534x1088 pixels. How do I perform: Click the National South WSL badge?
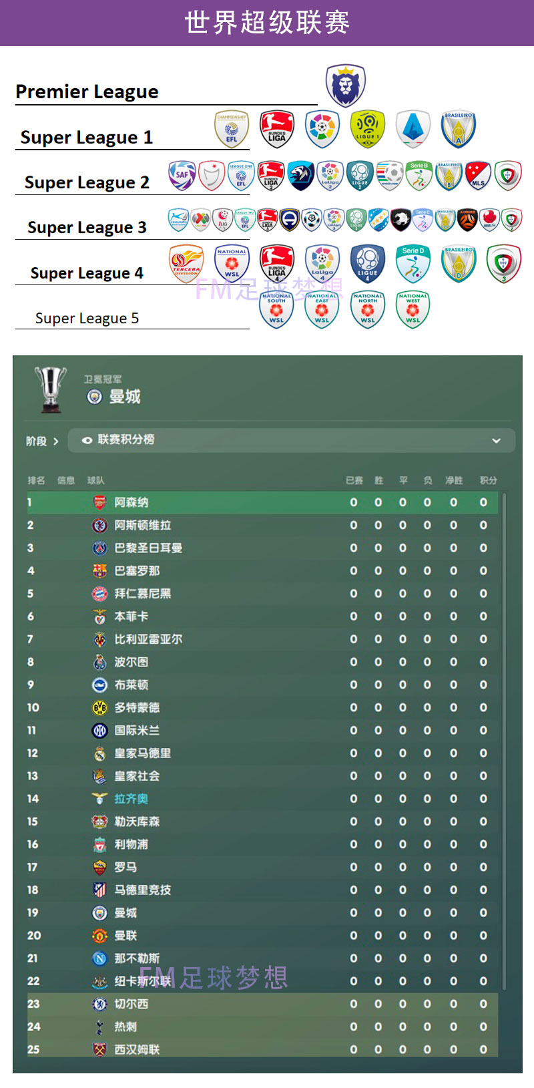click(x=276, y=309)
